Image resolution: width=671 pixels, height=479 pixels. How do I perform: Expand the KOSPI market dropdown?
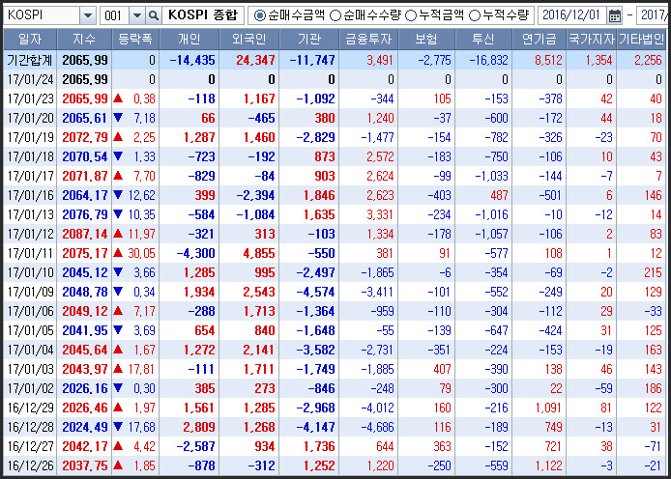click(87, 15)
